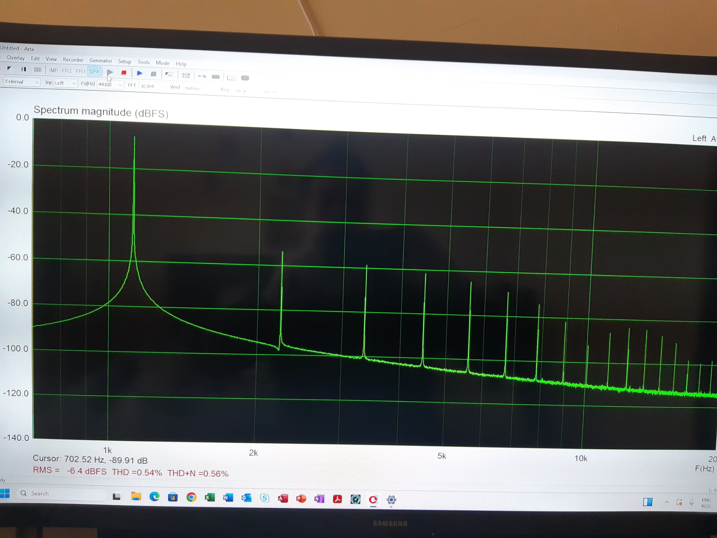This screenshot has width=717, height=538.
Task: Open the Recorder menu
Action: [73, 60]
